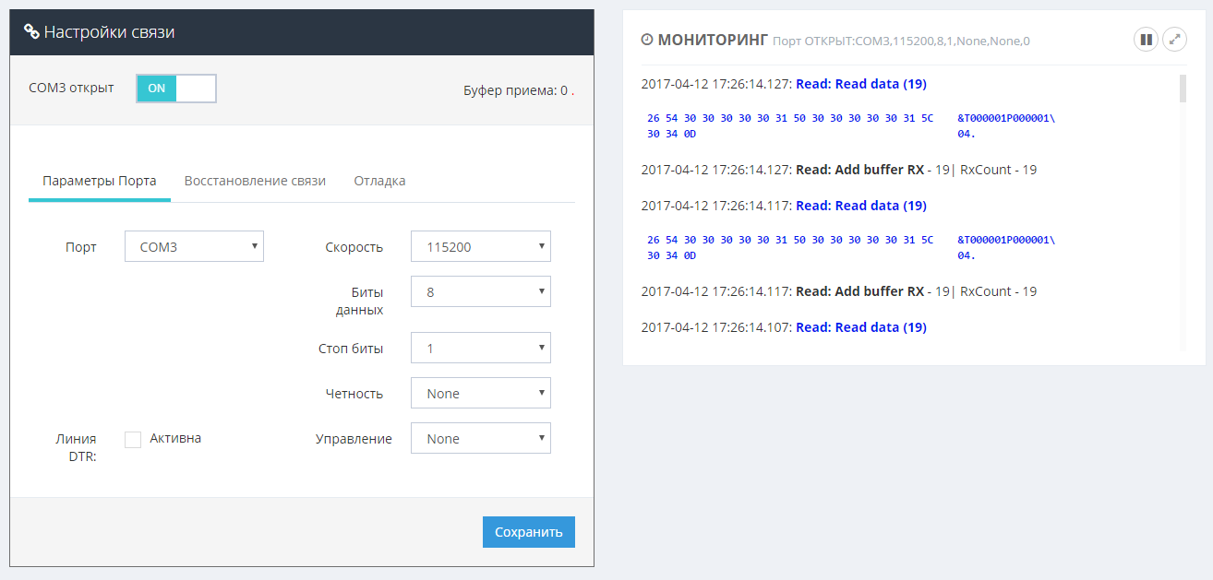Click the clock icon beside МОНИТОРИНГ
This screenshot has height=580, width=1213.
point(647,40)
